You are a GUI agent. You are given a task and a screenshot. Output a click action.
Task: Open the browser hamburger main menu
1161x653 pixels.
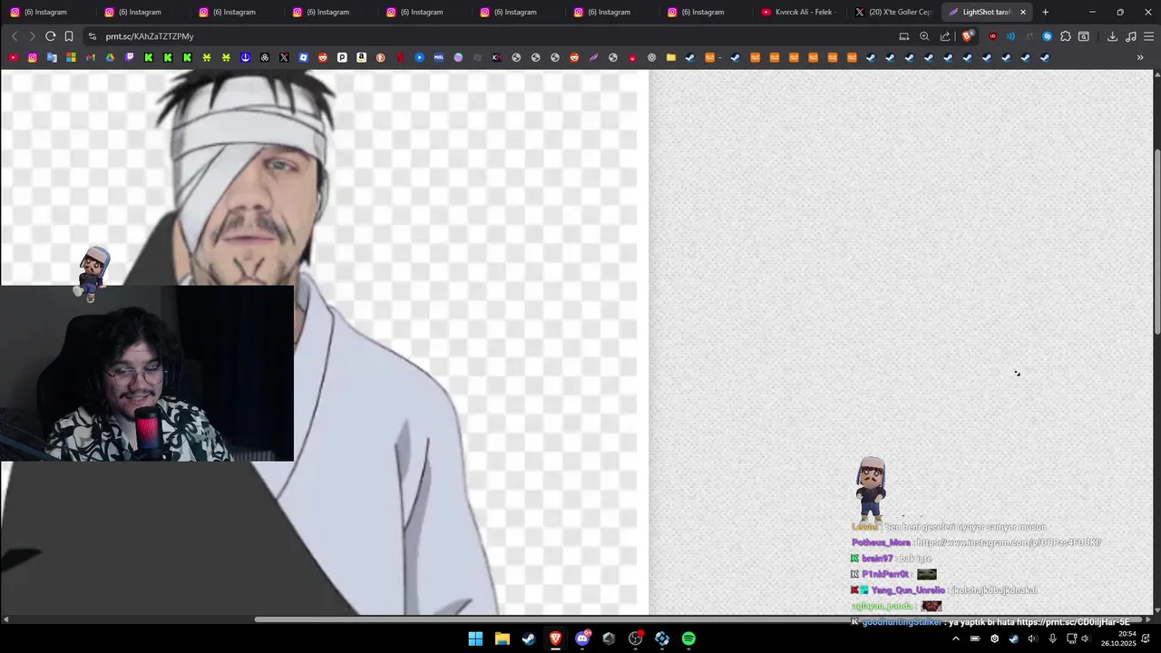1149,36
